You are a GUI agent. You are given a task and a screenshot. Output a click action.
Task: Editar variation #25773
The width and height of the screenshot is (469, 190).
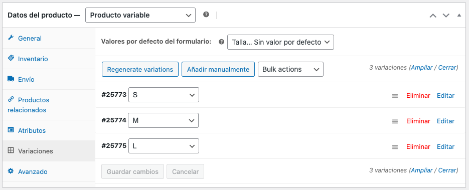(x=445, y=96)
